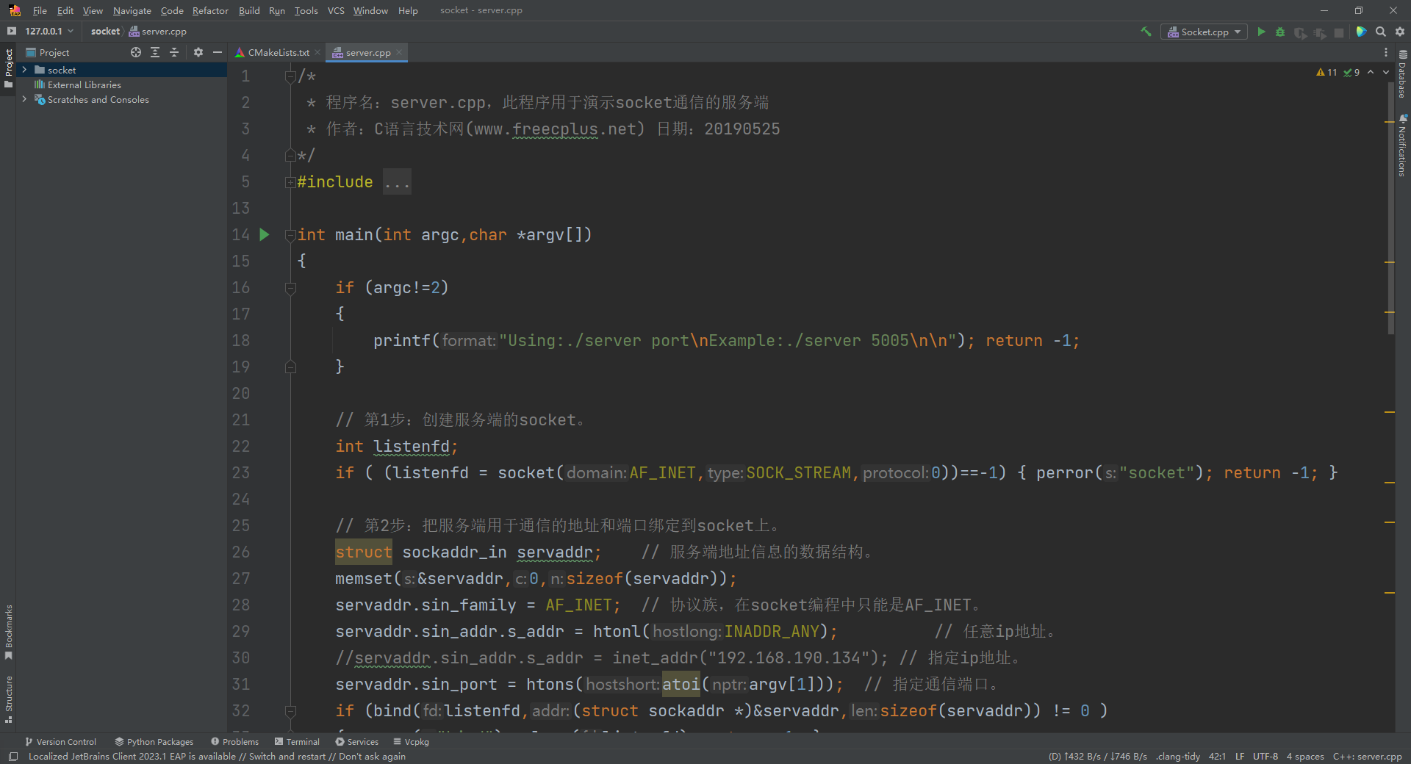The width and height of the screenshot is (1411, 764).
Task: Open the File menu
Action: [40, 10]
